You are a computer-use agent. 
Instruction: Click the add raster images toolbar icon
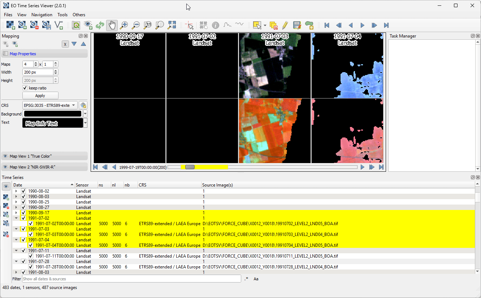pyautogui.click(x=11, y=25)
